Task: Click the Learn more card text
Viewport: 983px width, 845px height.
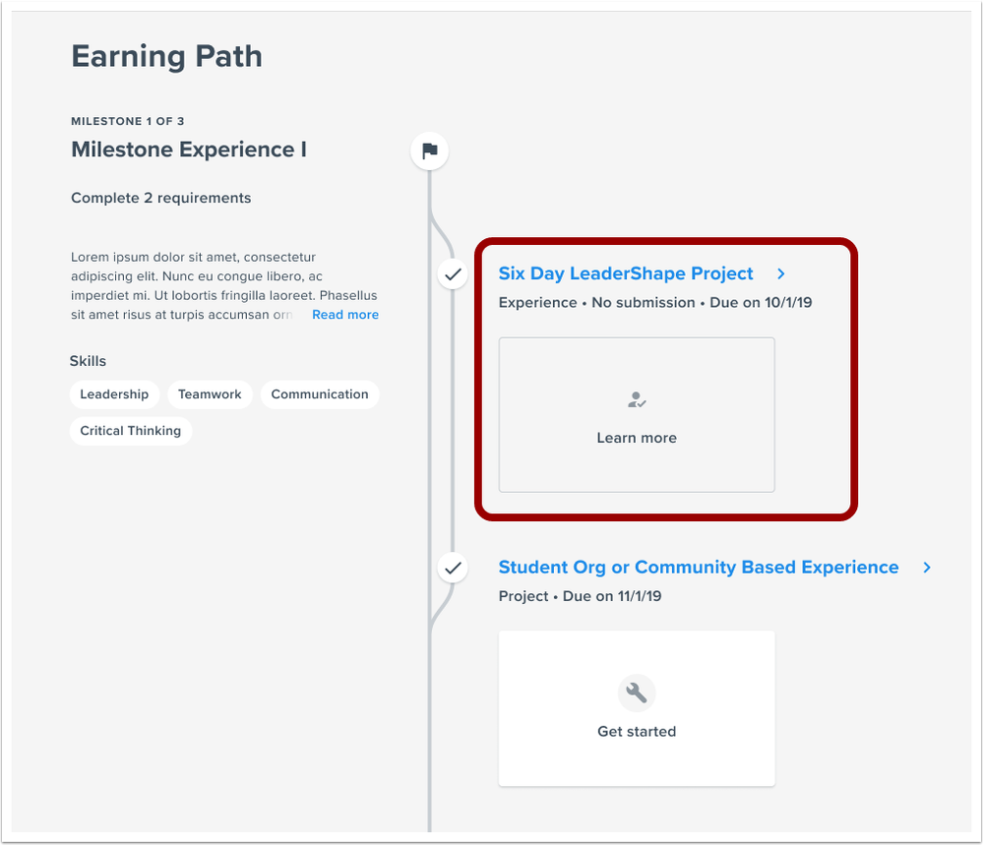Action: point(637,438)
